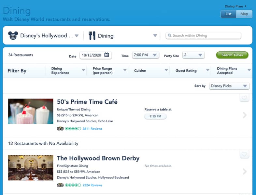The image size is (256, 195).
Task: Favorite 50's Prime Time Café with heart
Action: pos(244,98)
